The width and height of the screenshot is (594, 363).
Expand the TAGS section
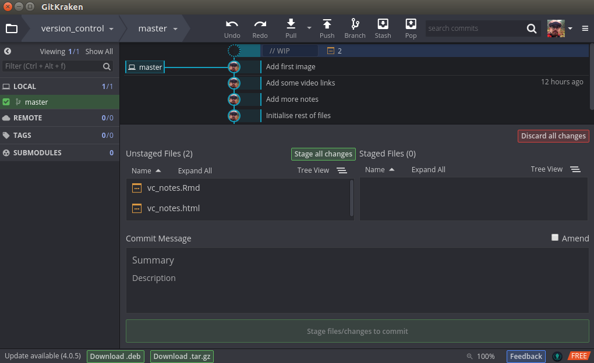[59, 135]
